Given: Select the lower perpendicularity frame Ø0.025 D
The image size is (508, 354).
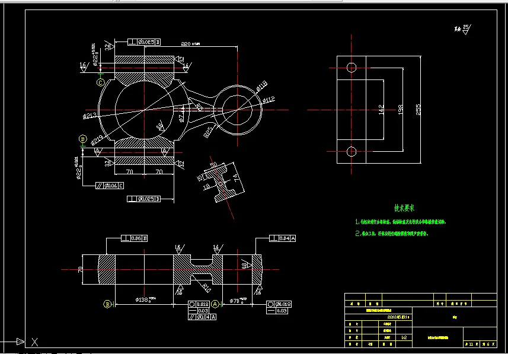Looking at the screenshot, I should pos(143,199).
